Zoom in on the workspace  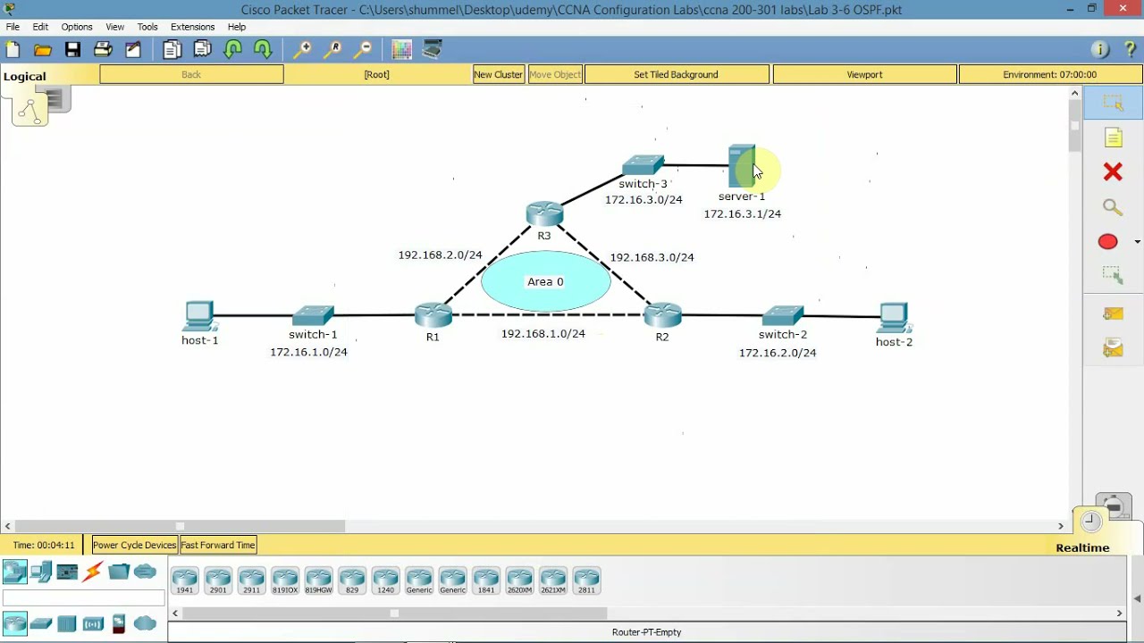302,50
